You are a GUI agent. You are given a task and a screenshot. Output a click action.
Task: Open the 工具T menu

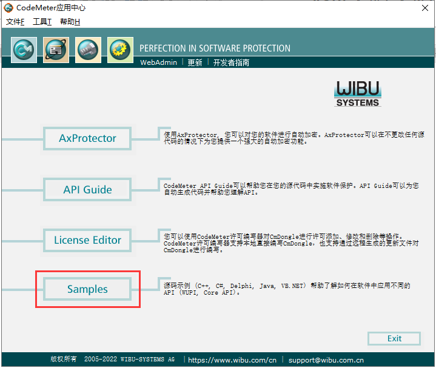pos(42,22)
